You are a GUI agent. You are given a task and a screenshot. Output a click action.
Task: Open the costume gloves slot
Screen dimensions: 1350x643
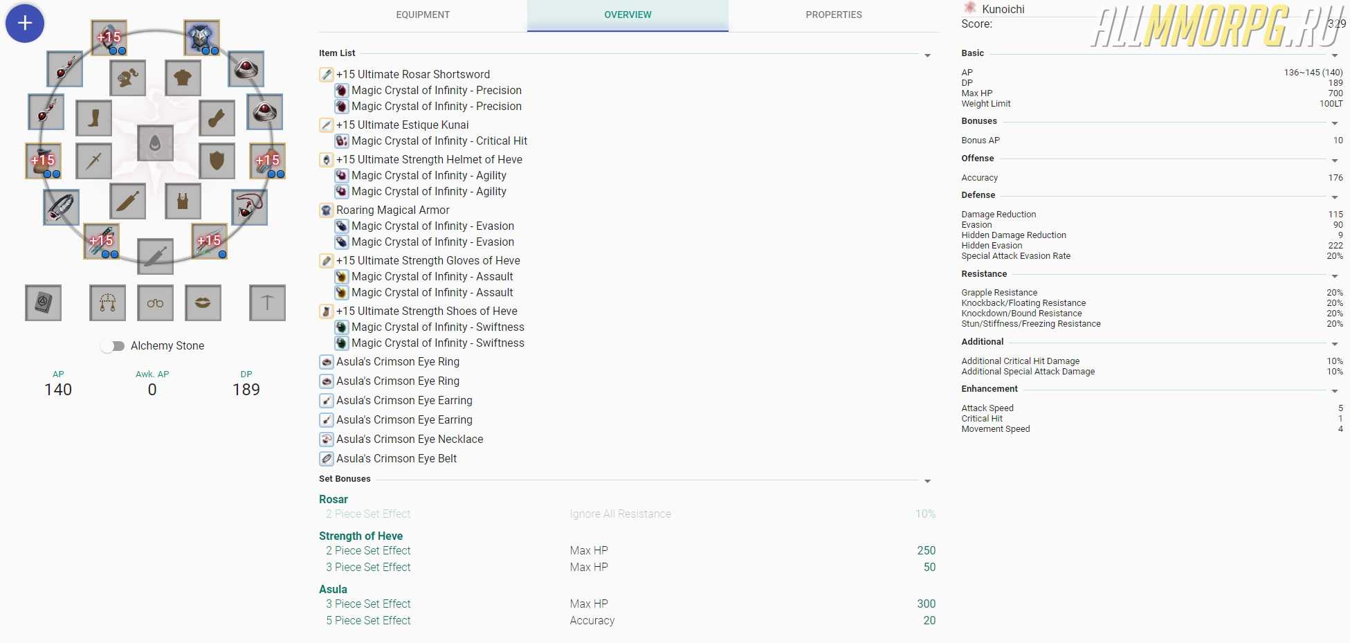217,118
